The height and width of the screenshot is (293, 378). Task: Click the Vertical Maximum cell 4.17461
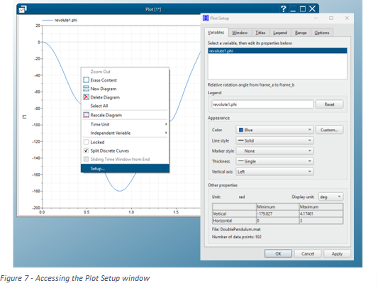(321, 214)
